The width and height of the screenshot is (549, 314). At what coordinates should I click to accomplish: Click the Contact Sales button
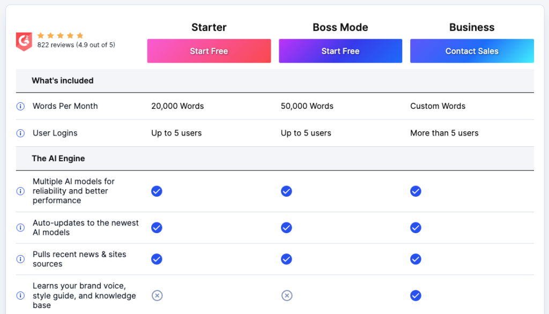coord(472,51)
